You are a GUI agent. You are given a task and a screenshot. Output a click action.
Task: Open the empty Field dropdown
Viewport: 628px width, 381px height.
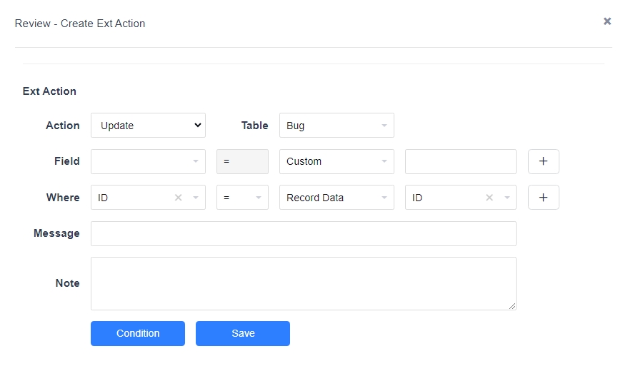[x=148, y=161]
